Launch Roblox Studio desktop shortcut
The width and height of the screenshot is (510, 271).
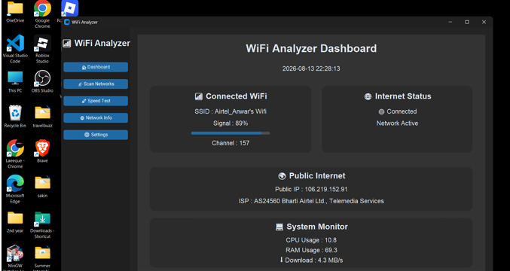tap(42, 43)
